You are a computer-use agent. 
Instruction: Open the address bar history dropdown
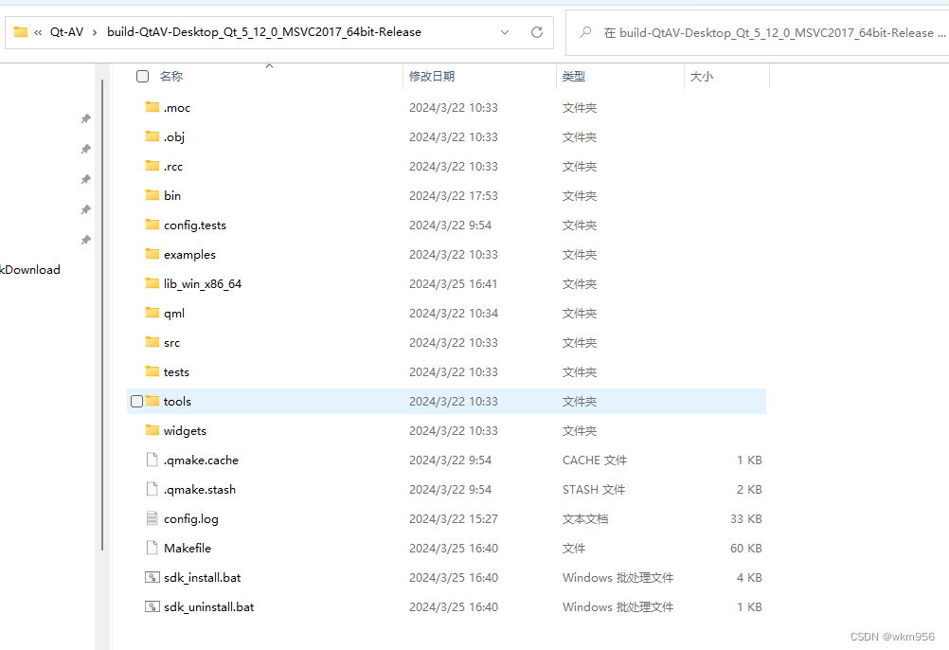pyautogui.click(x=506, y=31)
